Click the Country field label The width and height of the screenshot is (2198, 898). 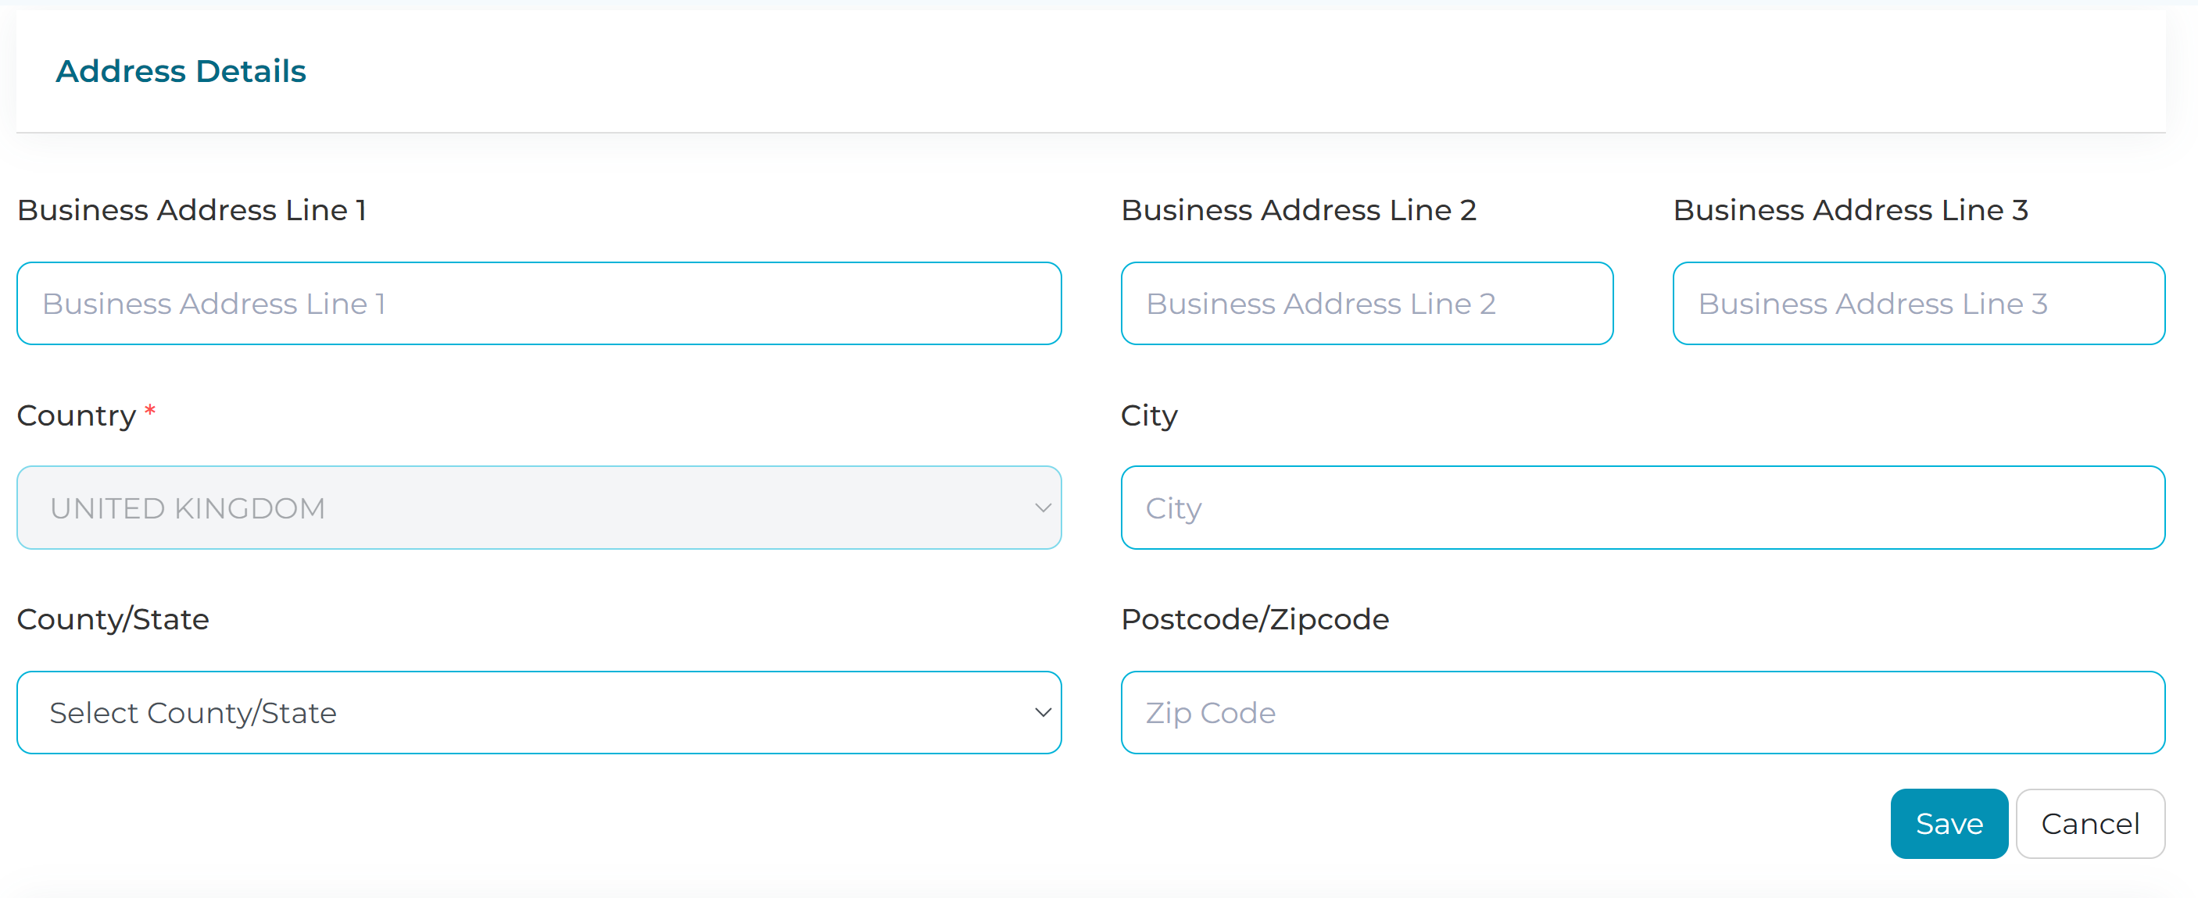coord(77,416)
